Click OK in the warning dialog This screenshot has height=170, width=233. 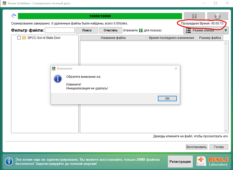tap(167, 98)
